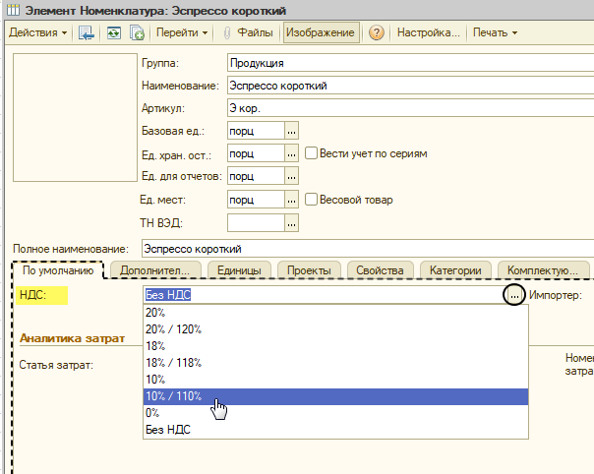Viewport: 594px width, 474px height.
Task: Click the ТН ВЭД input field
Action: [x=256, y=223]
